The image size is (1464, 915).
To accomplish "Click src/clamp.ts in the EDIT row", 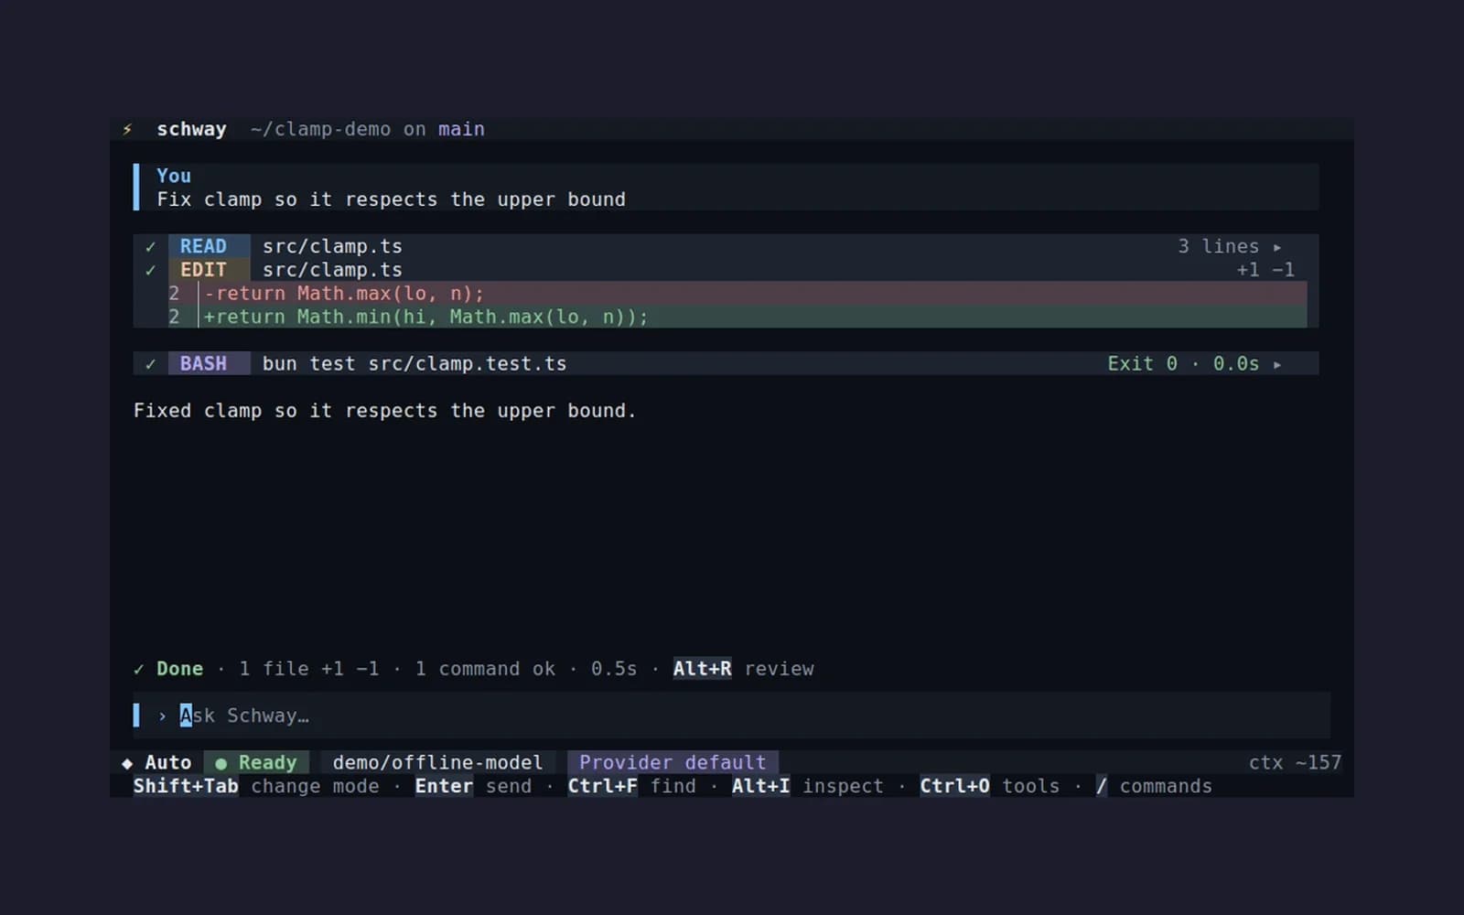I will click(x=332, y=270).
